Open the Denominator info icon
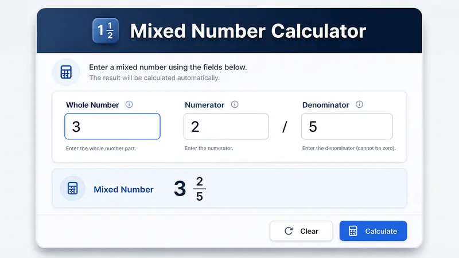459x258 pixels. (359, 104)
